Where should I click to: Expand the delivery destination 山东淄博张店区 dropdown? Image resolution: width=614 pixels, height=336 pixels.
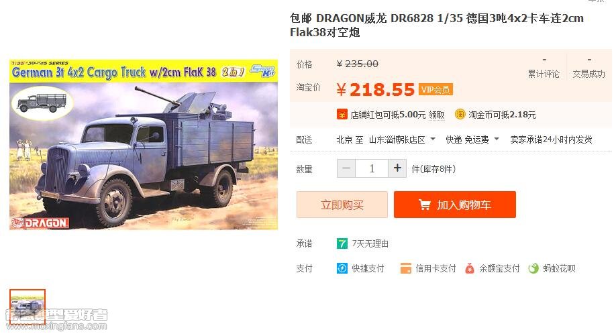tap(402, 139)
